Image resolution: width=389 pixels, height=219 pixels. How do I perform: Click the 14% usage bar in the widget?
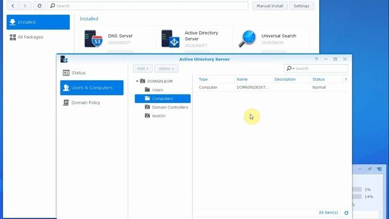pyautogui.click(x=357, y=196)
